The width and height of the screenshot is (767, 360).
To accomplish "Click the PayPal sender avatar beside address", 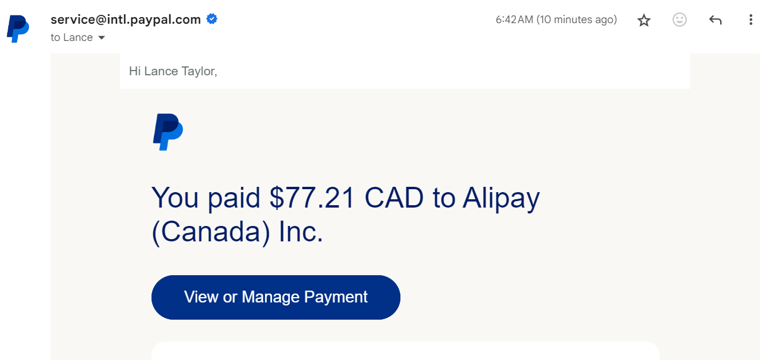I will point(18,28).
